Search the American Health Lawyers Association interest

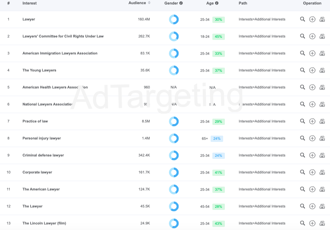point(303,87)
